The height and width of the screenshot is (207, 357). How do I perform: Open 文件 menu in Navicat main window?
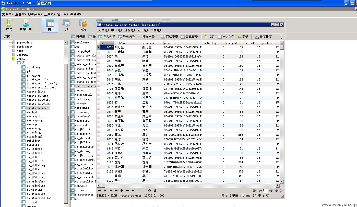tap(7, 14)
